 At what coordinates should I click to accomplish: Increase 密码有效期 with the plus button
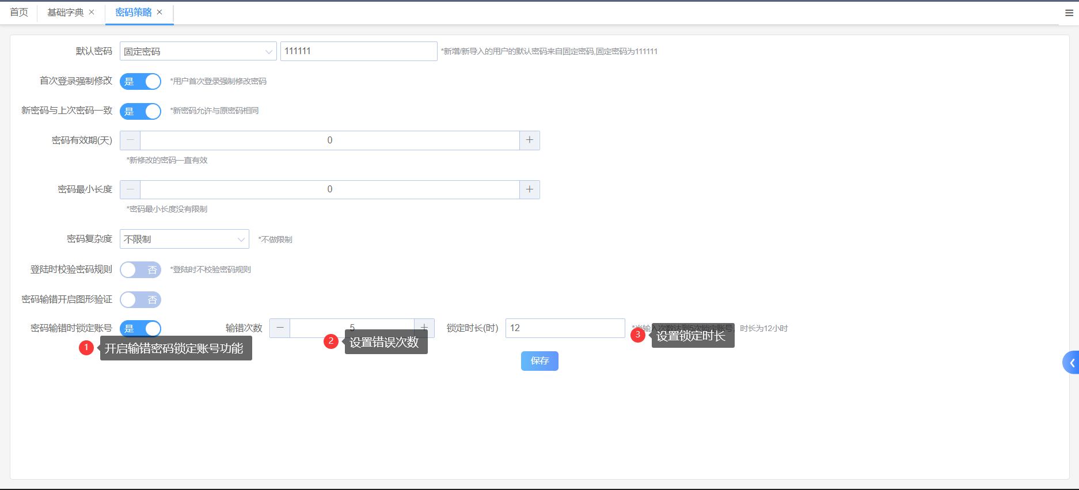coord(530,140)
